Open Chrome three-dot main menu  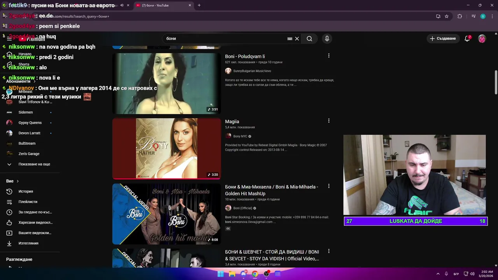491,16
